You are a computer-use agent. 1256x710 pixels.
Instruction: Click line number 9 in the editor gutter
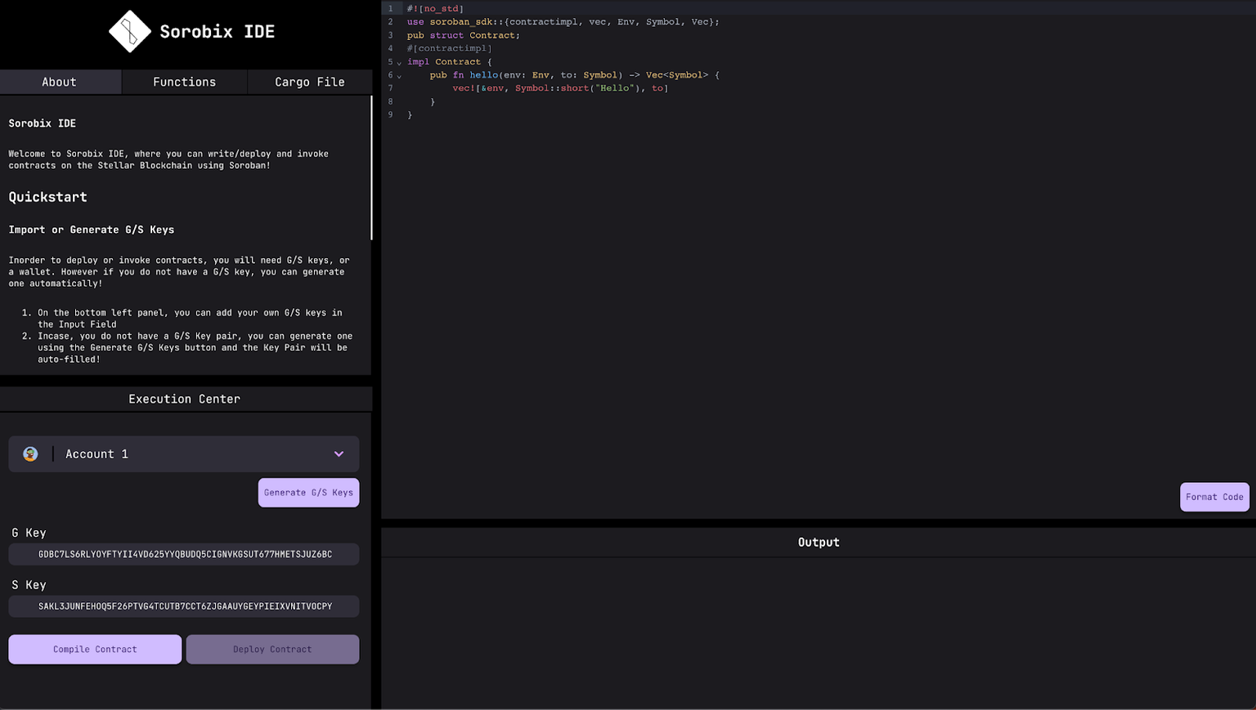(x=390, y=114)
